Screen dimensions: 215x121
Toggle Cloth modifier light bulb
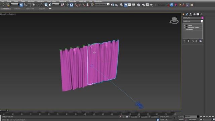[x=184, y=25]
